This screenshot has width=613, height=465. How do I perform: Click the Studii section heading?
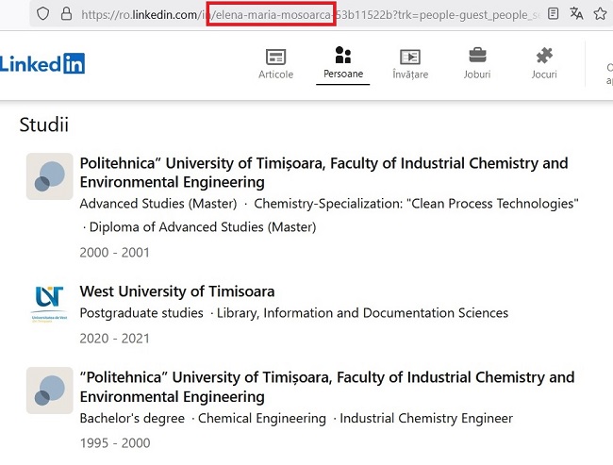point(43,125)
